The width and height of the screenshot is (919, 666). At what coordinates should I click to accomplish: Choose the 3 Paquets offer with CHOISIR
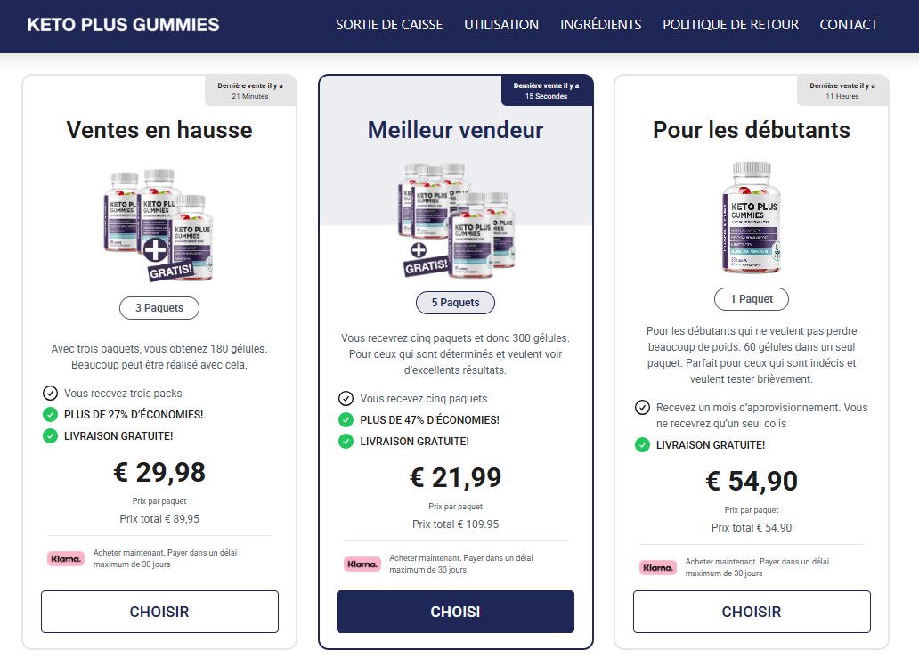[x=159, y=612]
